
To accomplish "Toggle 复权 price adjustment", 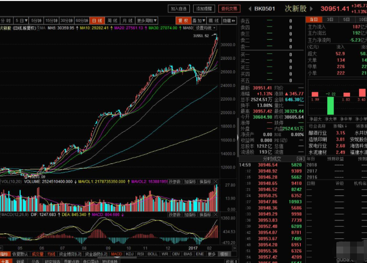I will tap(183, 21).
